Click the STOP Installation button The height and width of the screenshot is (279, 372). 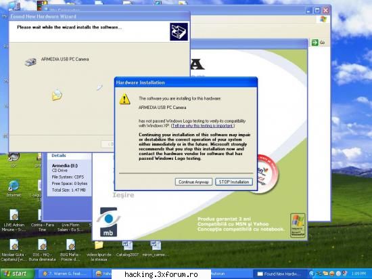pos(234,182)
